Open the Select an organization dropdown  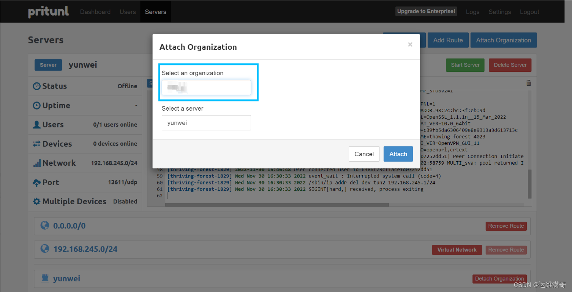206,87
